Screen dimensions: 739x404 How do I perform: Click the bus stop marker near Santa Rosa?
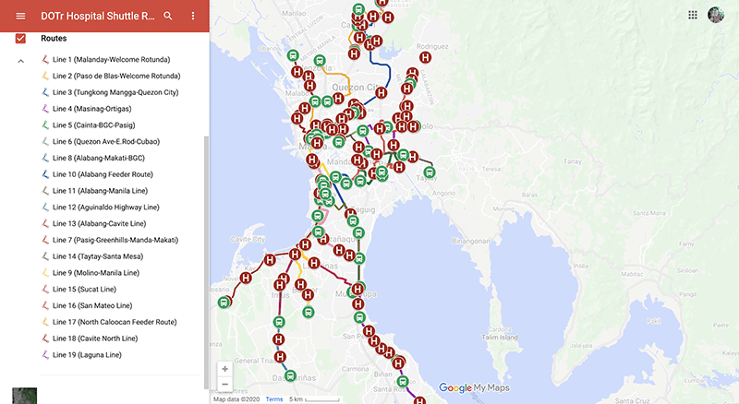pyautogui.click(x=403, y=381)
